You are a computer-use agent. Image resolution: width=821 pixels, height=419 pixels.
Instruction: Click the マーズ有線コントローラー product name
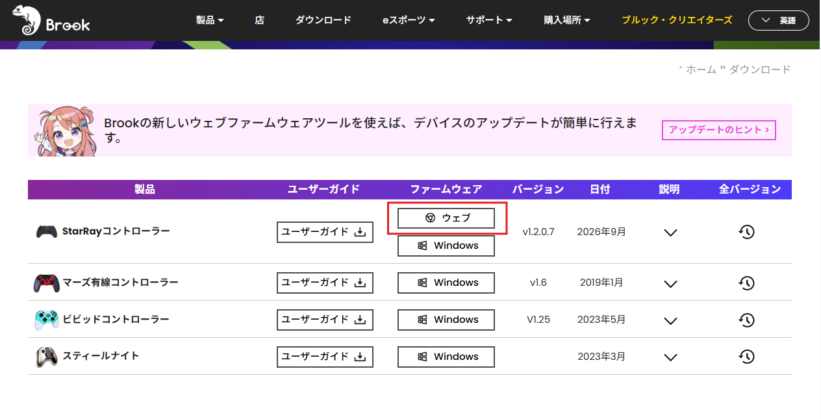pyautogui.click(x=121, y=283)
